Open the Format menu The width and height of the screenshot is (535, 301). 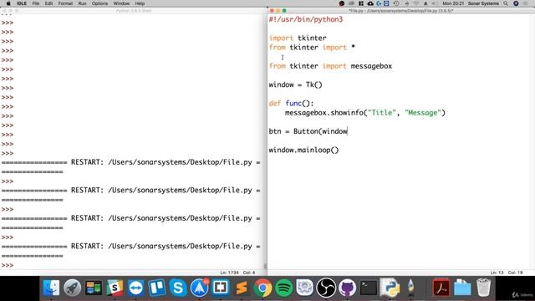coord(65,3)
